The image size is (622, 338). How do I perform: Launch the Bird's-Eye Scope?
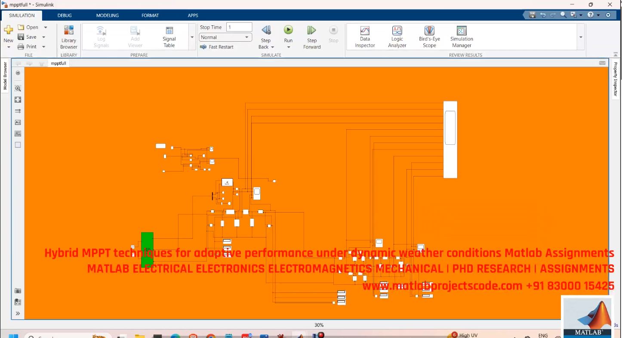pos(429,37)
